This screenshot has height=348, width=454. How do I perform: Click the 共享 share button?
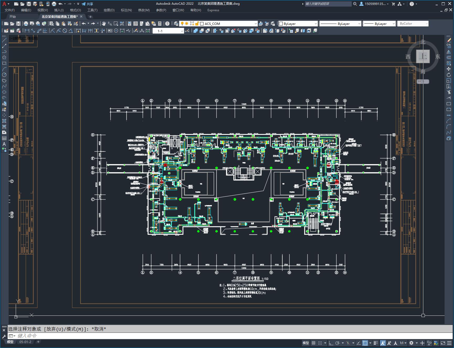point(88,4)
